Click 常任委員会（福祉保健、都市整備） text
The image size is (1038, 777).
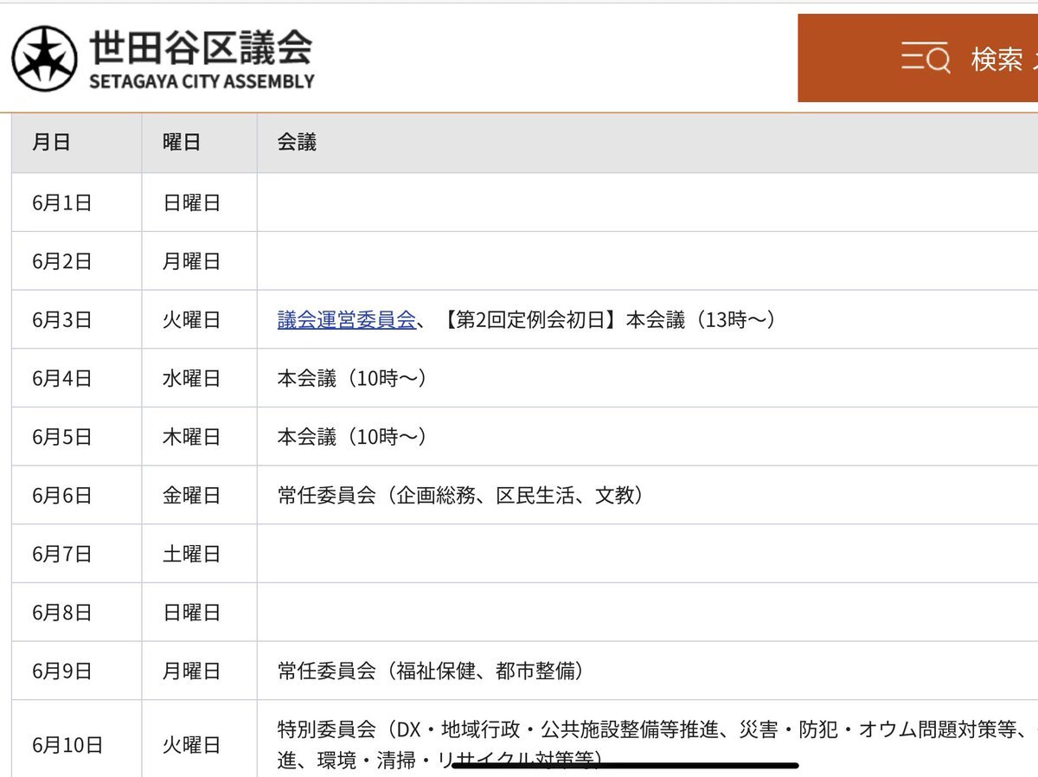[x=431, y=671]
